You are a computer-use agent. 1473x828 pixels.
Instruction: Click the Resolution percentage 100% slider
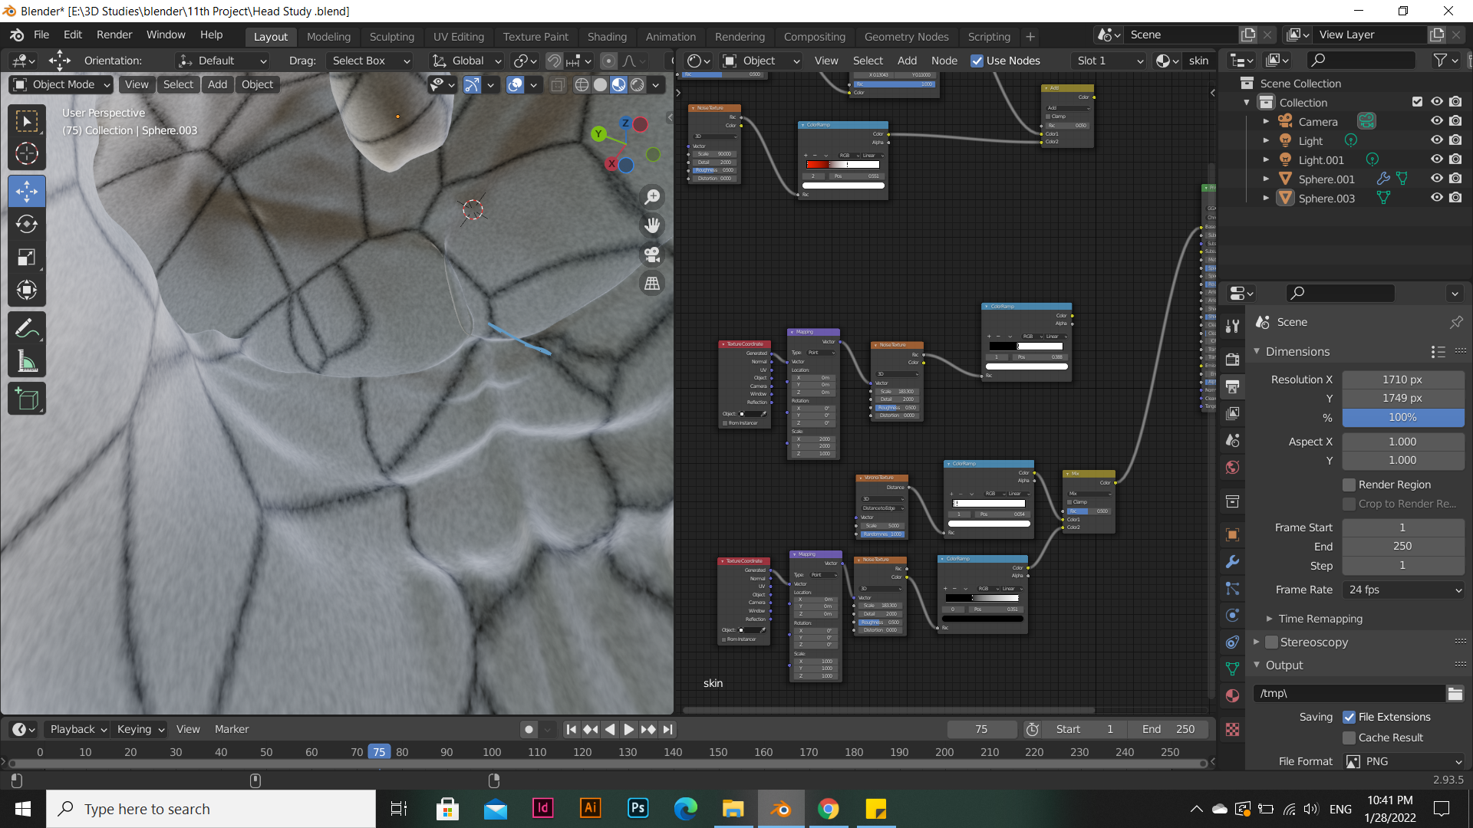click(1402, 418)
